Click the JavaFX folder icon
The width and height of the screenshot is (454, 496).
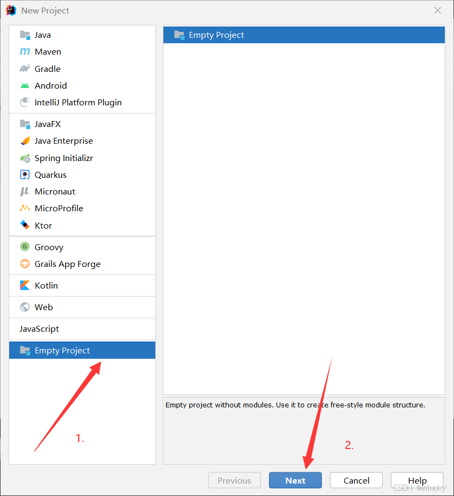(x=25, y=124)
